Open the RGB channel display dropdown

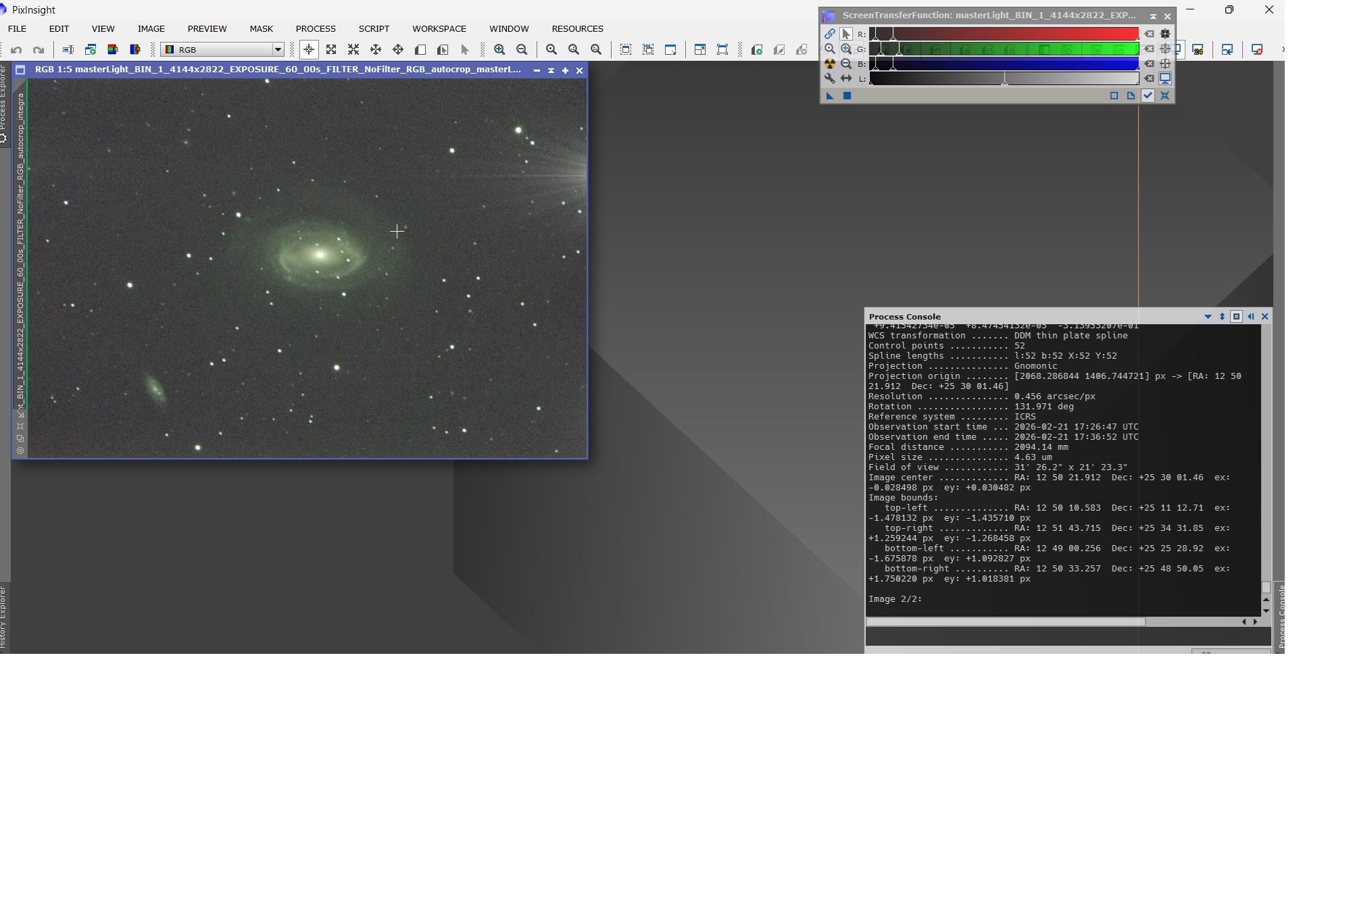pyautogui.click(x=277, y=49)
